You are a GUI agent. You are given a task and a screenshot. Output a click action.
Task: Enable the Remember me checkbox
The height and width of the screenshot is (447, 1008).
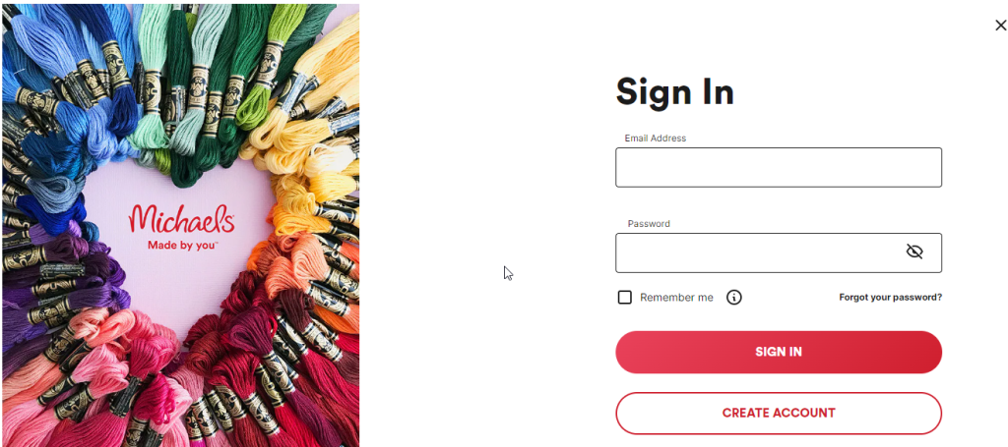click(624, 298)
